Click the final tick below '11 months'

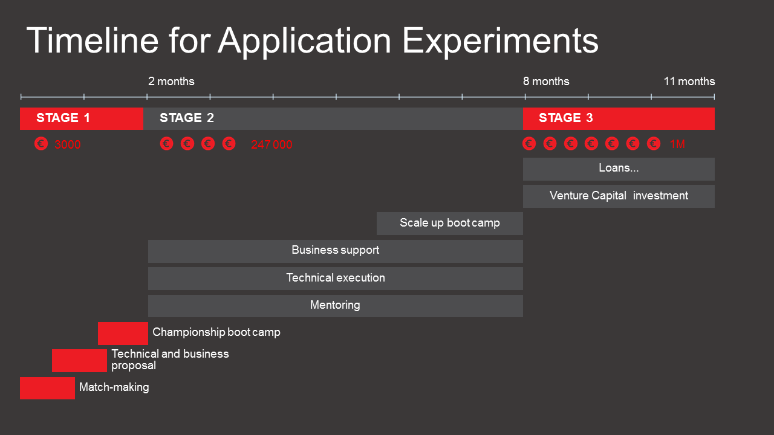[x=714, y=96]
